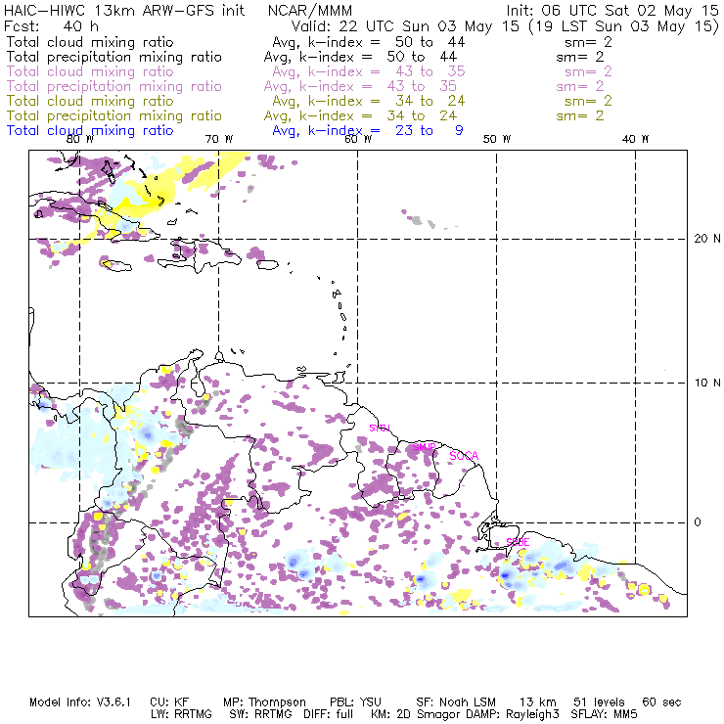Click the 'SMJP' station marker on the map
Screen dimensions: 724x724
click(x=425, y=447)
